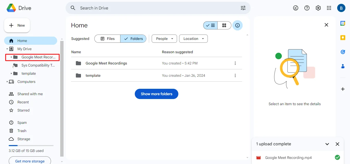Open options menu for the template folder
This screenshot has width=350, height=164.
(x=235, y=75)
